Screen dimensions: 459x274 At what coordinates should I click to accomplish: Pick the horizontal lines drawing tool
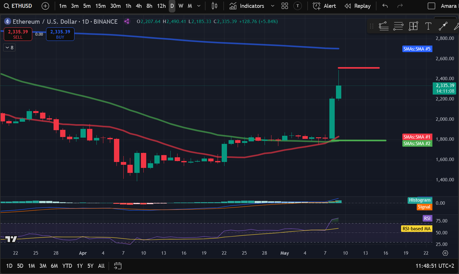(x=398, y=27)
